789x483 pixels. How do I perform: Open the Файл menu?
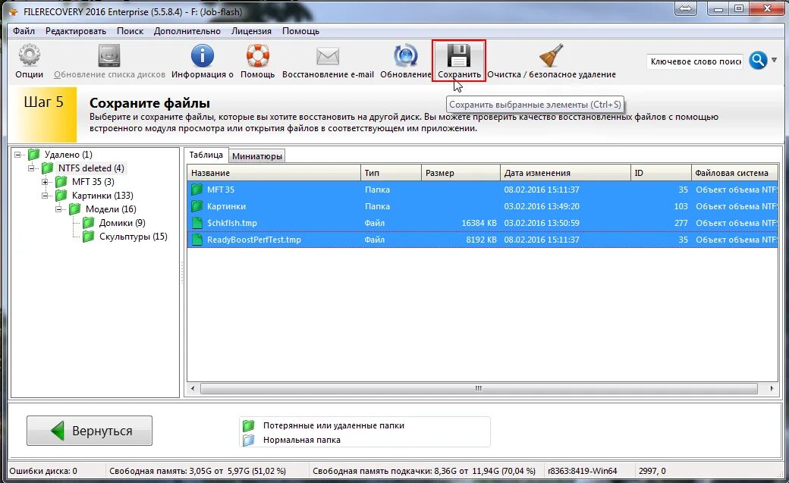tap(24, 30)
